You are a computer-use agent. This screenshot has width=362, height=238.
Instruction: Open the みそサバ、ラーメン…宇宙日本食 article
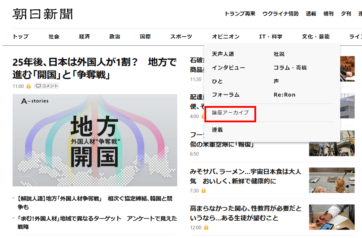(x=245, y=176)
